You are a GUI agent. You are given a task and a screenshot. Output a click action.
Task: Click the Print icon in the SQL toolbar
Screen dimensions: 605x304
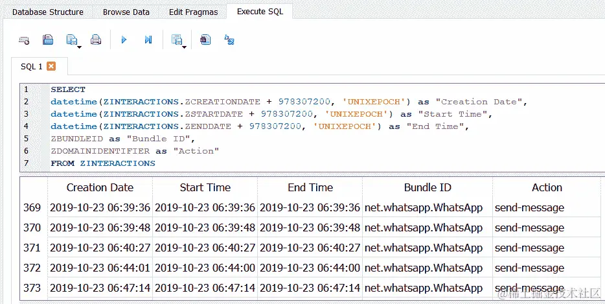(x=96, y=40)
